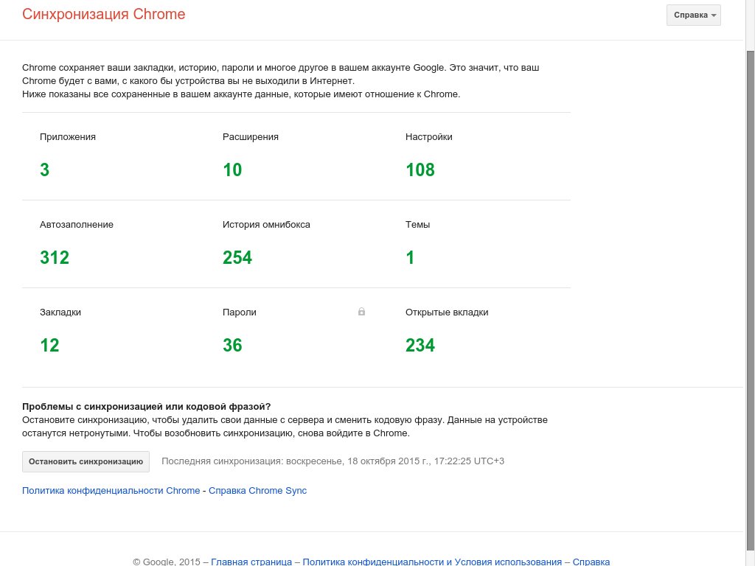The height and width of the screenshot is (566, 755).
Task: Open the Главная страница footer link
Action: click(251, 561)
